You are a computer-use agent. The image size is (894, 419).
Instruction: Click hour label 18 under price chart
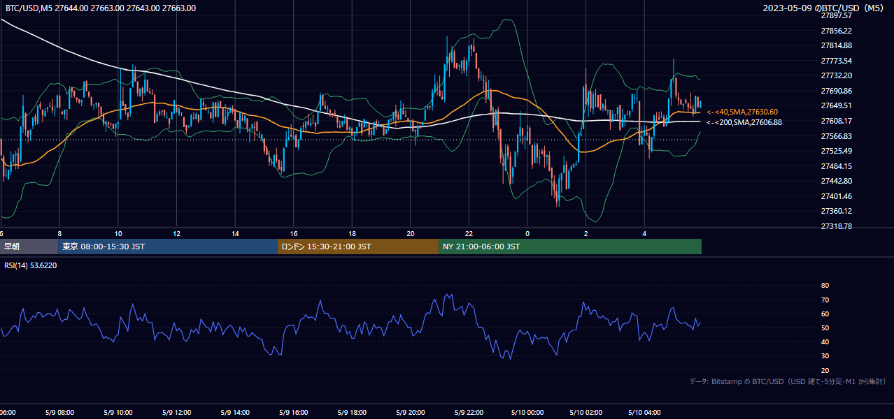353,233
